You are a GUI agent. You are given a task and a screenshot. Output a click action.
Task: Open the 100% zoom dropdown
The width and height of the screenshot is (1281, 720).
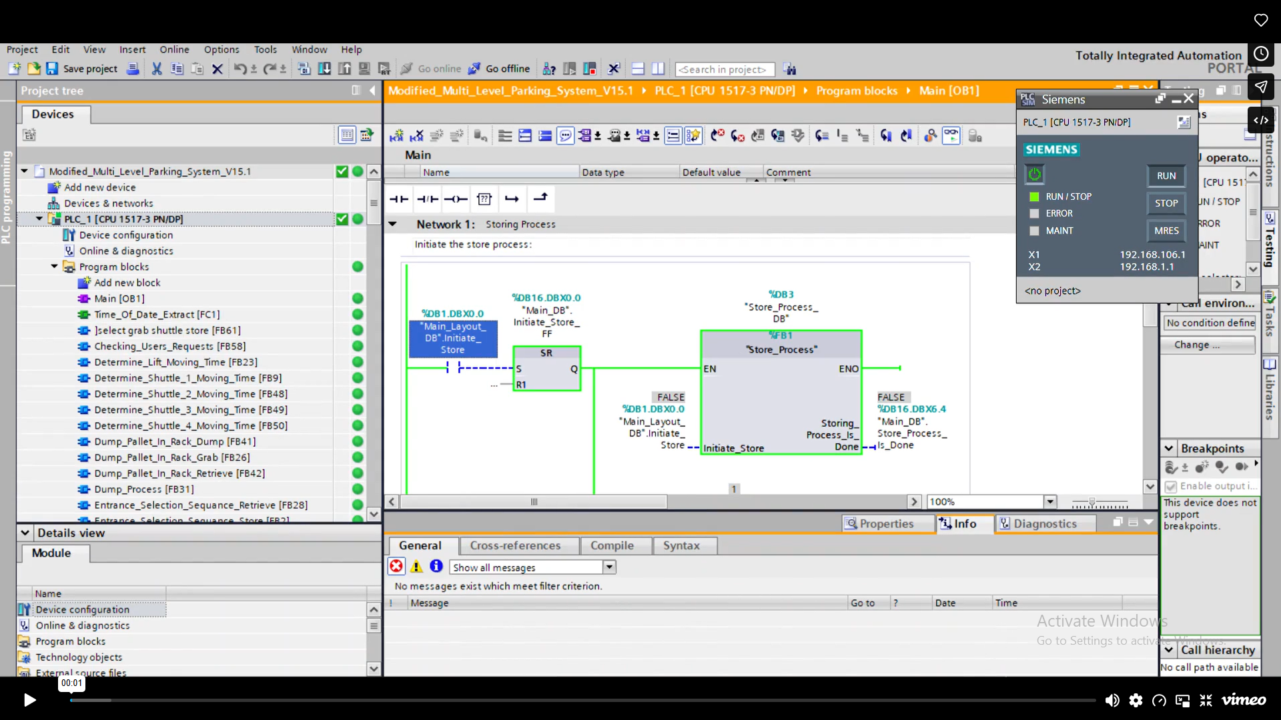tap(1050, 502)
